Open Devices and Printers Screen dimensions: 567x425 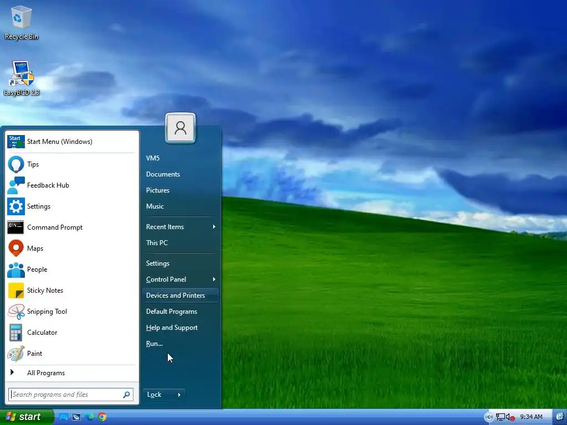tap(181, 296)
